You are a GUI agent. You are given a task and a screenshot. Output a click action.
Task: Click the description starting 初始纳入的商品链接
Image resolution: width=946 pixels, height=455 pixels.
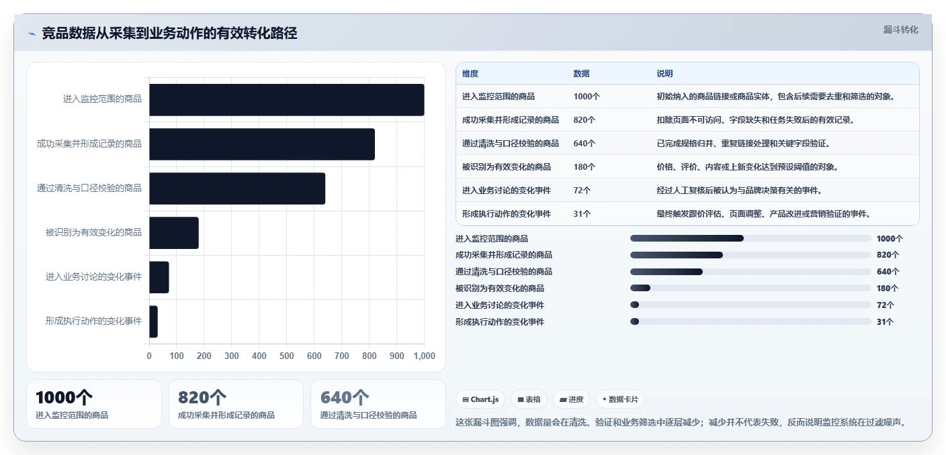777,96
